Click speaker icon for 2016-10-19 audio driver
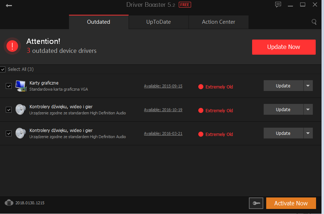This screenshot has height=214, width=324. [x=21, y=109]
